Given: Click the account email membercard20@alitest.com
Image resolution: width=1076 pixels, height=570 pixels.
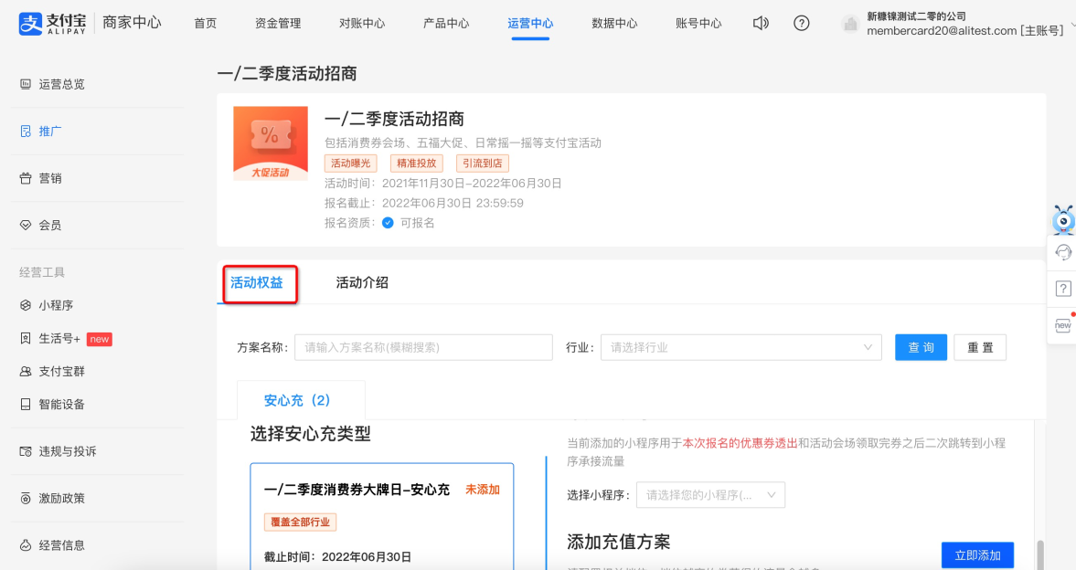Looking at the screenshot, I should (942, 31).
